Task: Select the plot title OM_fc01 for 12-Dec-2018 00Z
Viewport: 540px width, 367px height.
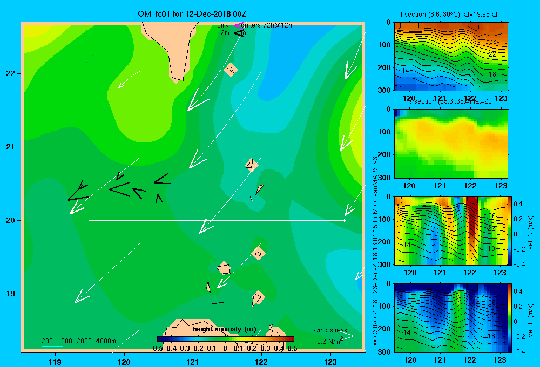Action: (x=192, y=14)
